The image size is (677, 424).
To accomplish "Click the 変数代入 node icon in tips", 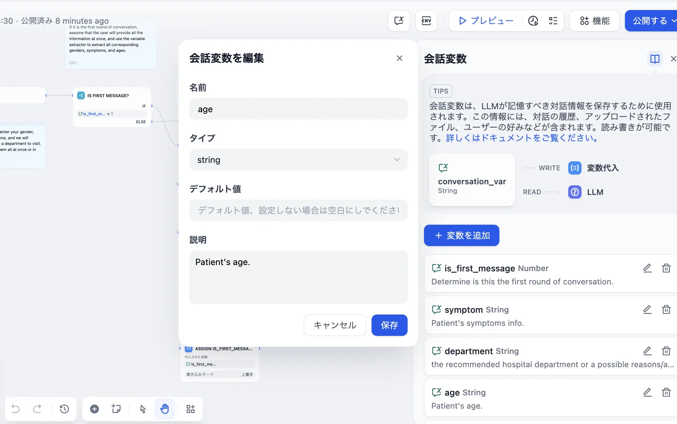I will click(575, 168).
